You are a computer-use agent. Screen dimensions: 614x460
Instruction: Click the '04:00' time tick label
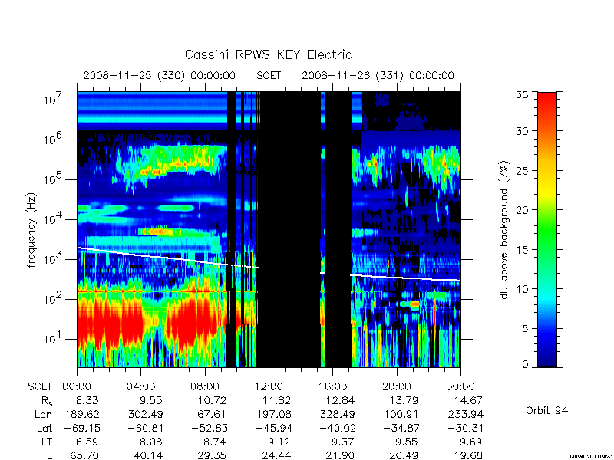point(140,386)
